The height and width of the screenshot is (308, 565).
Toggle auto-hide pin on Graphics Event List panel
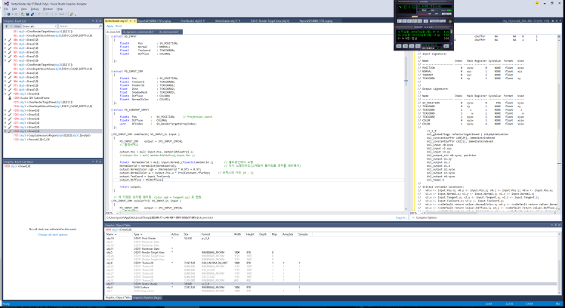[x=97, y=21]
